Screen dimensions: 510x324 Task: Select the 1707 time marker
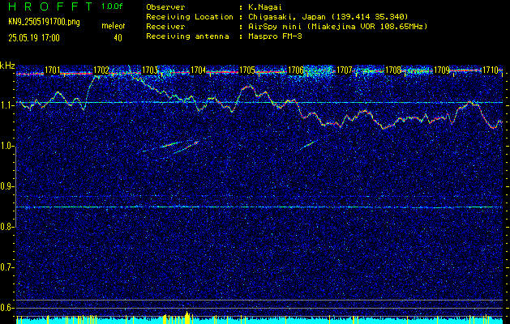345,70
